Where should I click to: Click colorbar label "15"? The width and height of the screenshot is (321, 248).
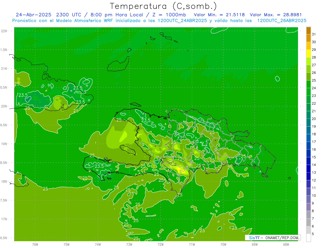(x=314, y=157)
